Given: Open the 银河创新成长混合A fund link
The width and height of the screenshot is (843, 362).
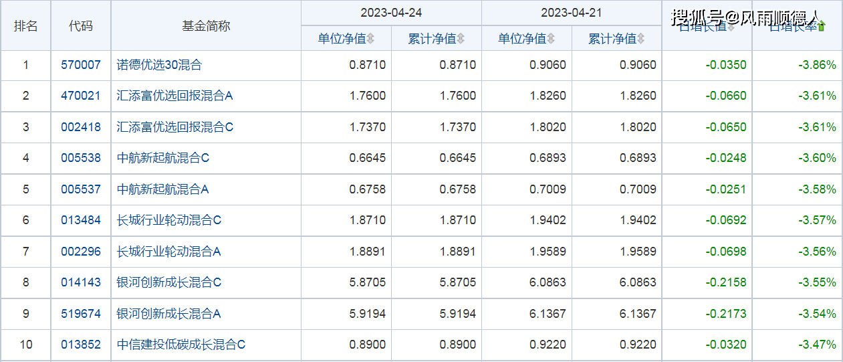Looking at the screenshot, I should tap(169, 314).
